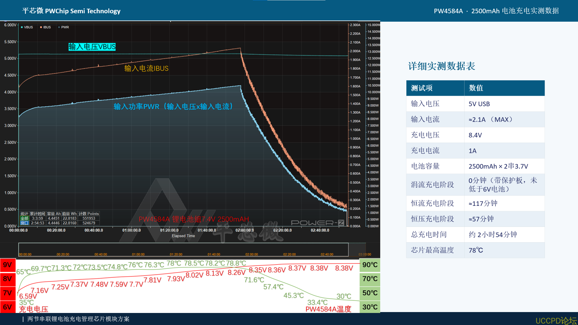Click the 50℃ temperature scale box
Screen dimensions: 578x325
[370, 293]
